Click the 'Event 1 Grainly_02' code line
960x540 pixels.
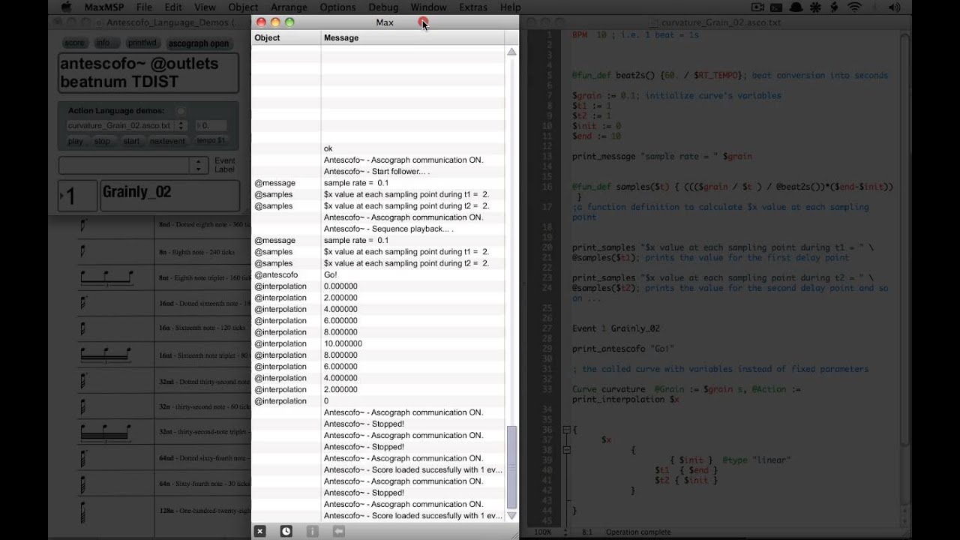pyautogui.click(x=616, y=328)
